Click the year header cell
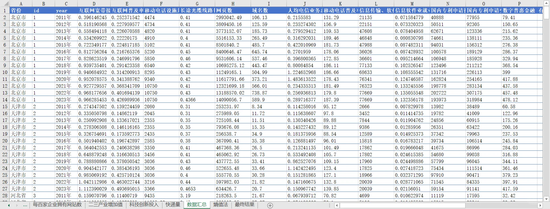 click(66, 11)
